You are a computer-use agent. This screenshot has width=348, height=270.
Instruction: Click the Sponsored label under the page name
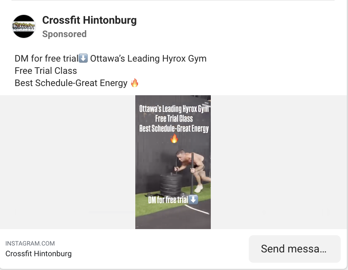click(x=64, y=34)
